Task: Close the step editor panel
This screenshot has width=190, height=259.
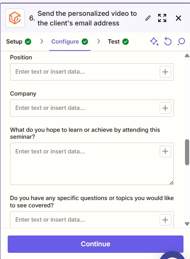Action: click(178, 18)
